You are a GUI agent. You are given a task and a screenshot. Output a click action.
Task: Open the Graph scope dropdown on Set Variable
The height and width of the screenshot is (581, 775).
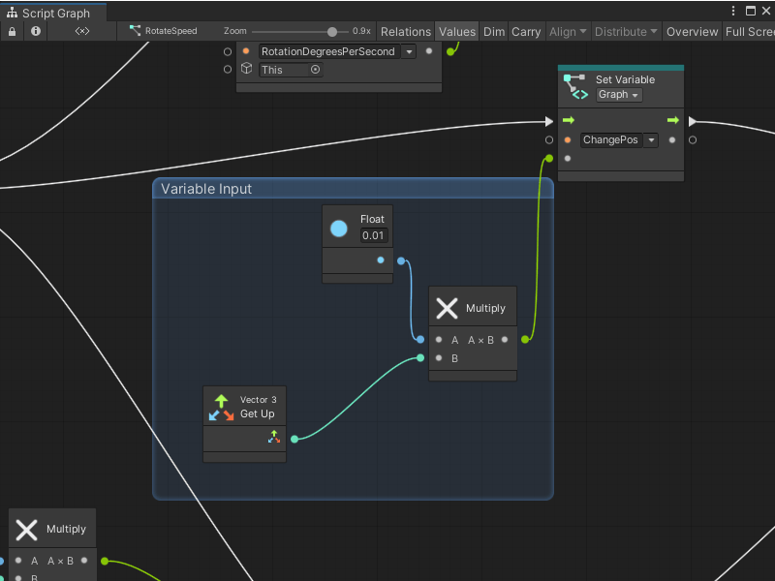(617, 95)
